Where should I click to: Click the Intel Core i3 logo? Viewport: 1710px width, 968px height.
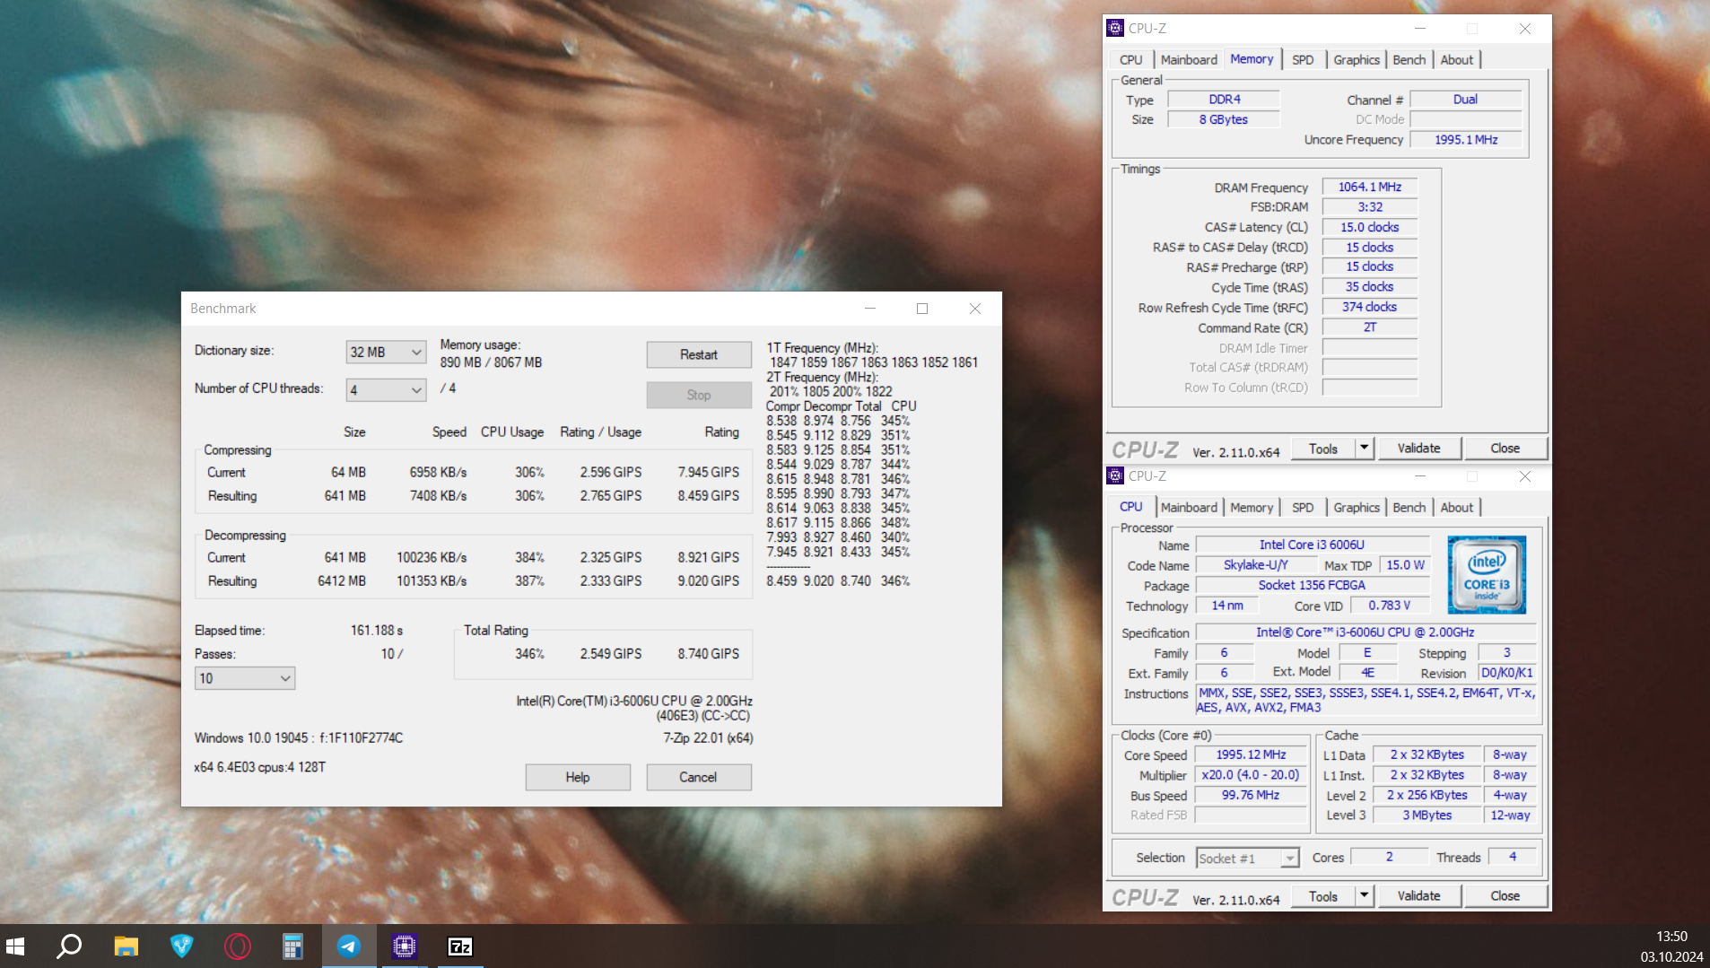tap(1487, 575)
